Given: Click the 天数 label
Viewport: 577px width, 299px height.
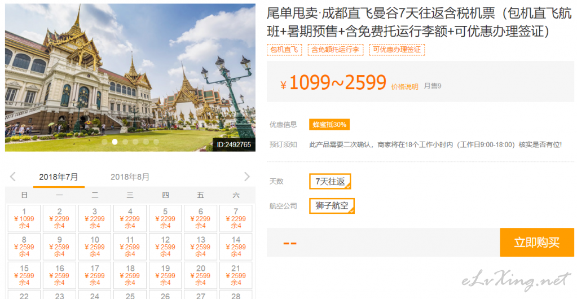Looking at the screenshot, I should (x=276, y=182).
